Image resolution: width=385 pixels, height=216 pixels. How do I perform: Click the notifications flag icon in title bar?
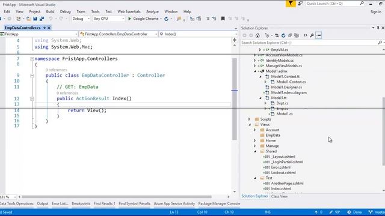pyautogui.click(x=291, y=4)
